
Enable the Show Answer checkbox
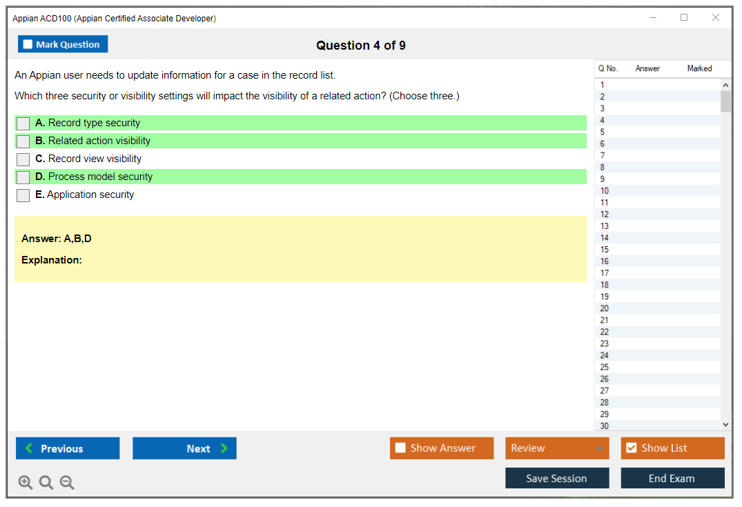click(x=400, y=448)
